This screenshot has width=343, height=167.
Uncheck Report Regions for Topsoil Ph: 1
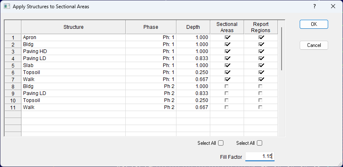click(261, 72)
